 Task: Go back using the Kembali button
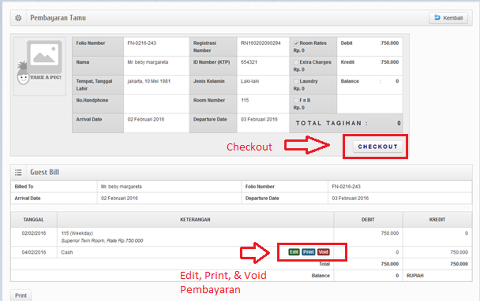tap(448, 18)
